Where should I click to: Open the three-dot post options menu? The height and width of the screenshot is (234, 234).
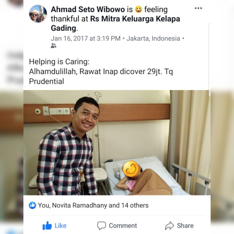[198, 8]
